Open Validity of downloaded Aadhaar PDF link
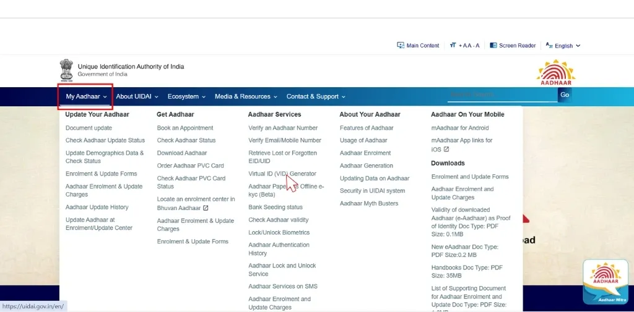Screen dimensions: 634x312 coord(471,222)
